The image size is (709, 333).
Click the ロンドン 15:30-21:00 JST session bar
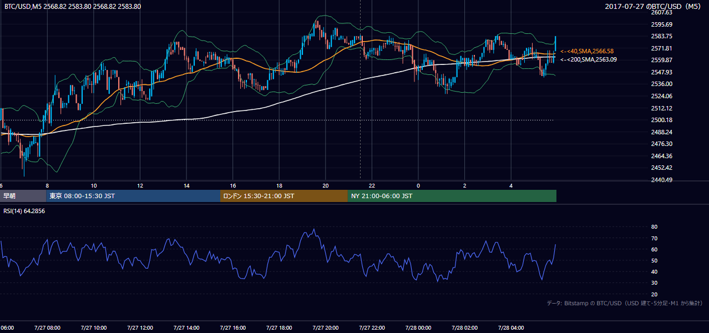[x=284, y=196]
